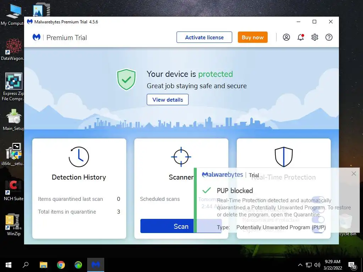
Task: Show hidden system tray icons
Action: (x=300, y=265)
